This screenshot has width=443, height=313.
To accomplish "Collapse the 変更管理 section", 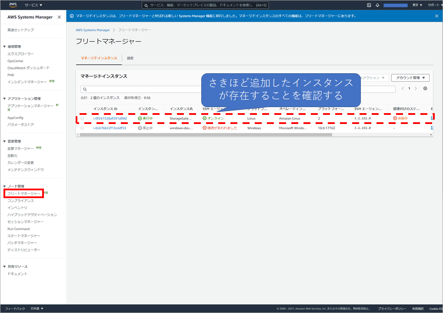I will (x=4, y=141).
